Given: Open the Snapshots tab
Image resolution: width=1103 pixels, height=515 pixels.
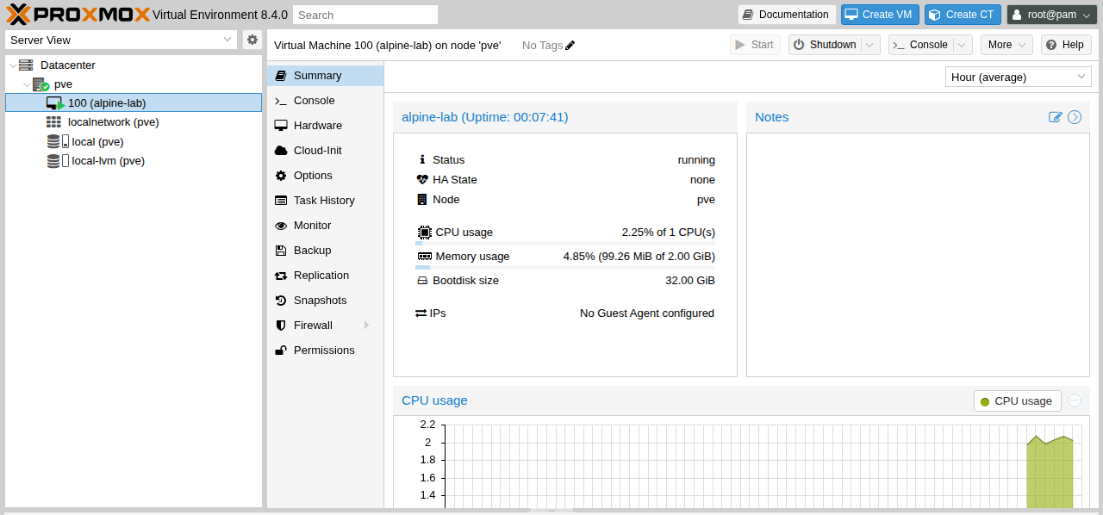Looking at the screenshot, I should click(326, 301).
